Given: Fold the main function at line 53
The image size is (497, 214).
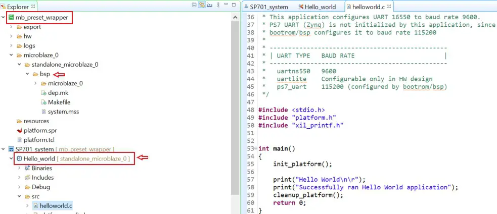Looking at the screenshot, I should coord(256,148).
